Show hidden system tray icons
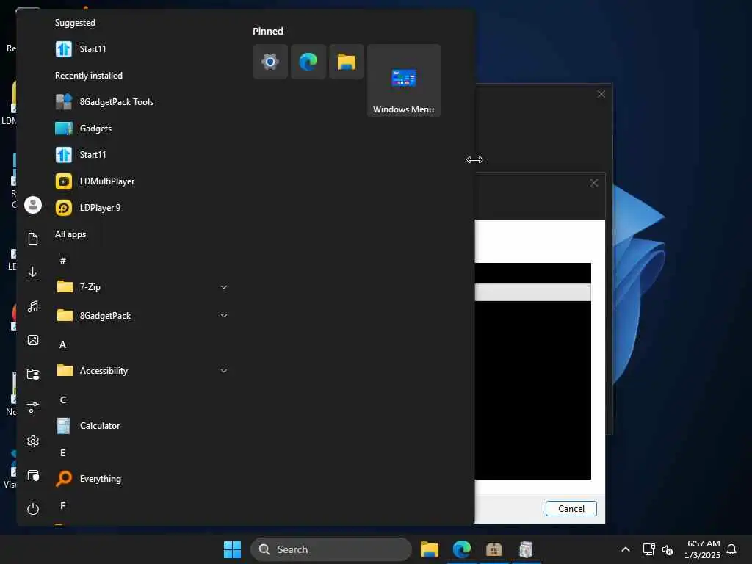The width and height of the screenshot is (752, 564). [x=626, y=549]
